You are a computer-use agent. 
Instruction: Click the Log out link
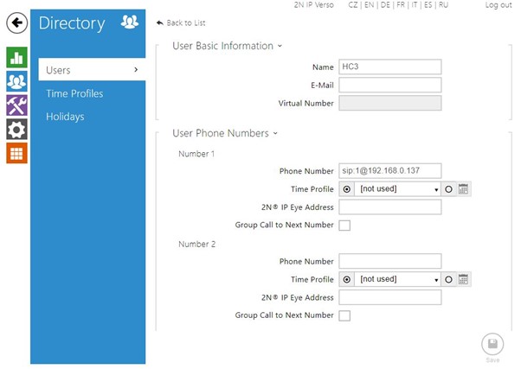498,5
